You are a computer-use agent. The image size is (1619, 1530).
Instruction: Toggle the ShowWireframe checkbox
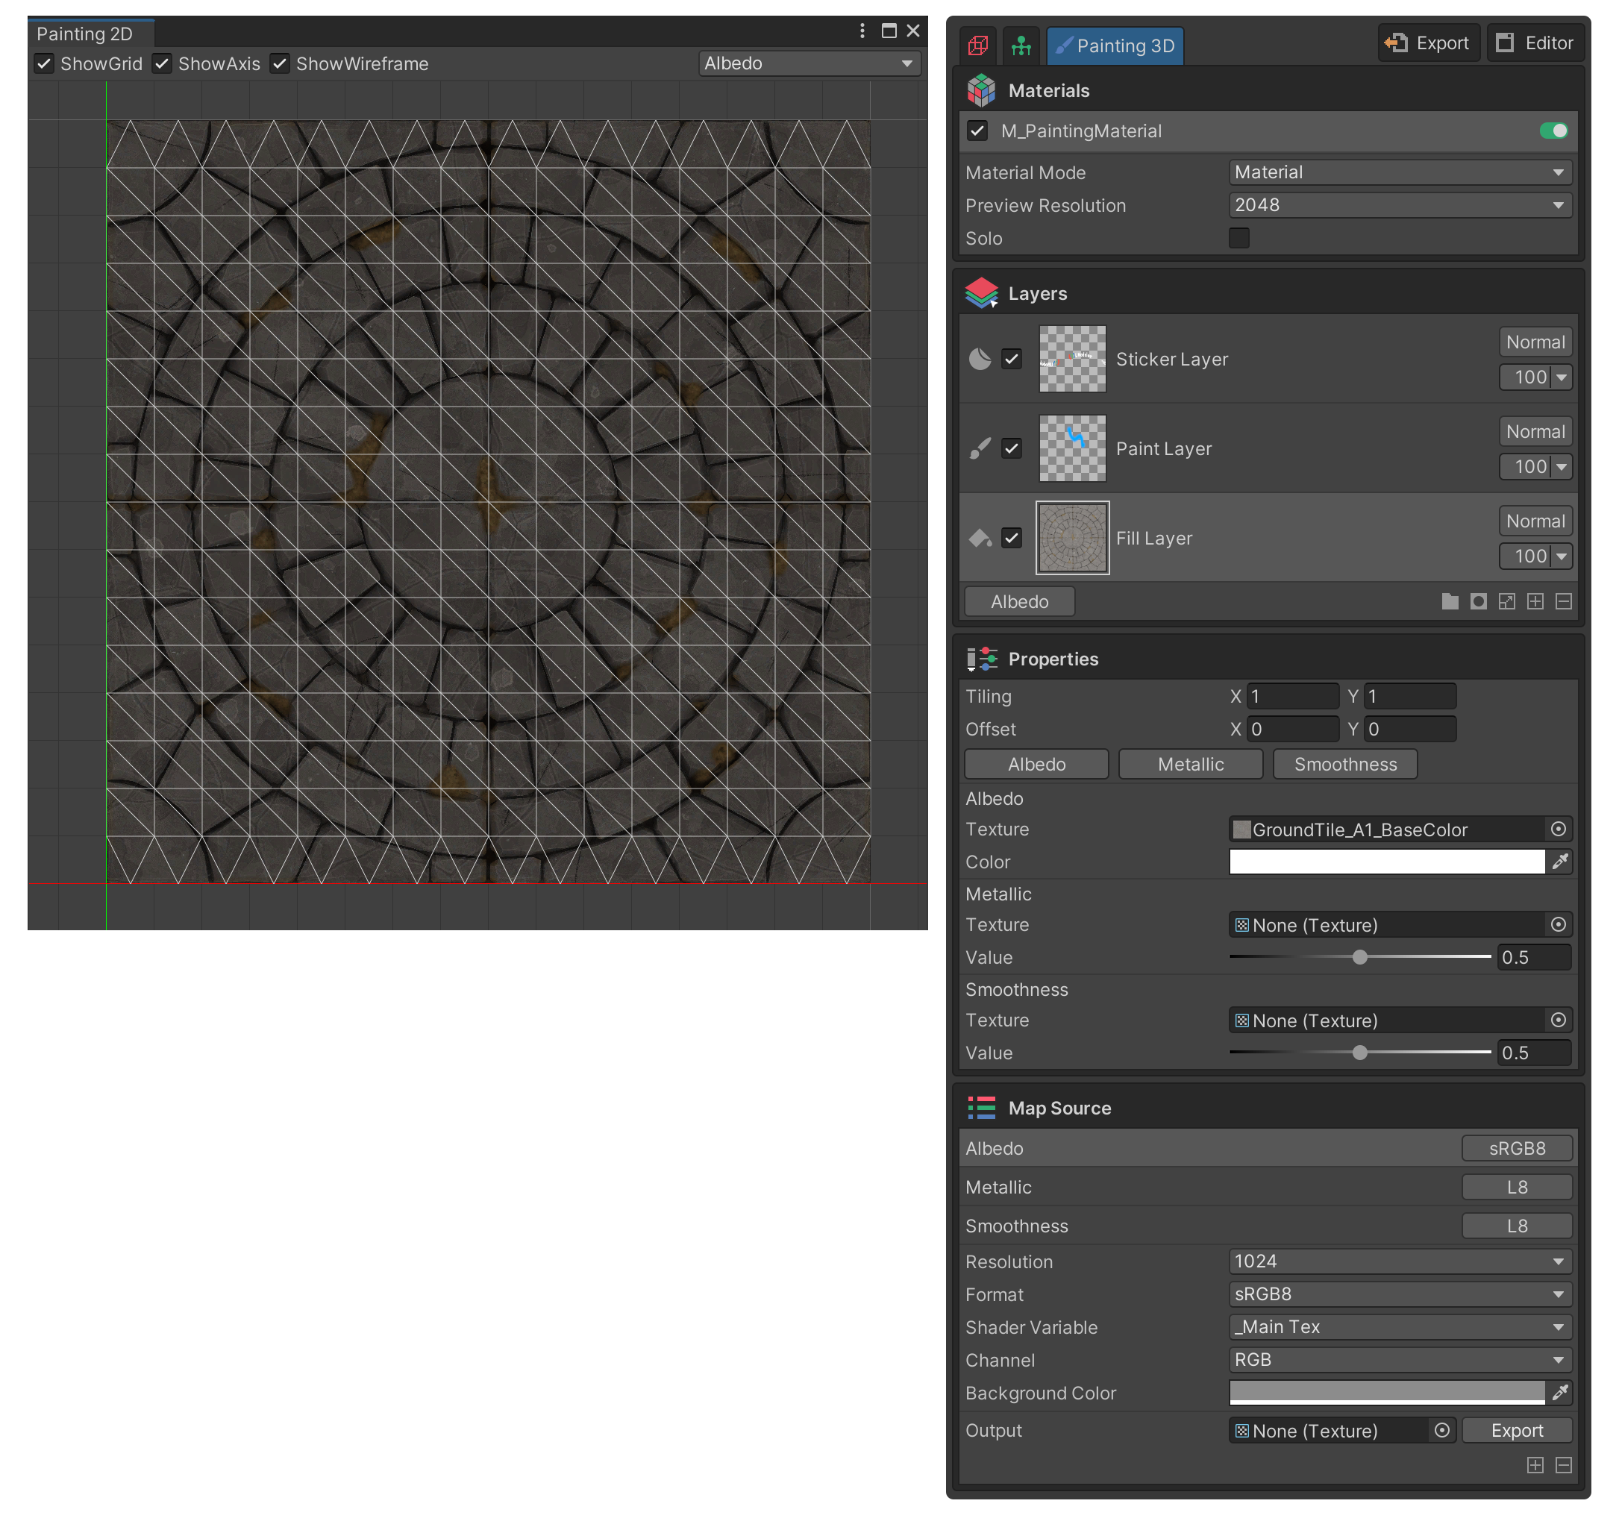(280, 63)
